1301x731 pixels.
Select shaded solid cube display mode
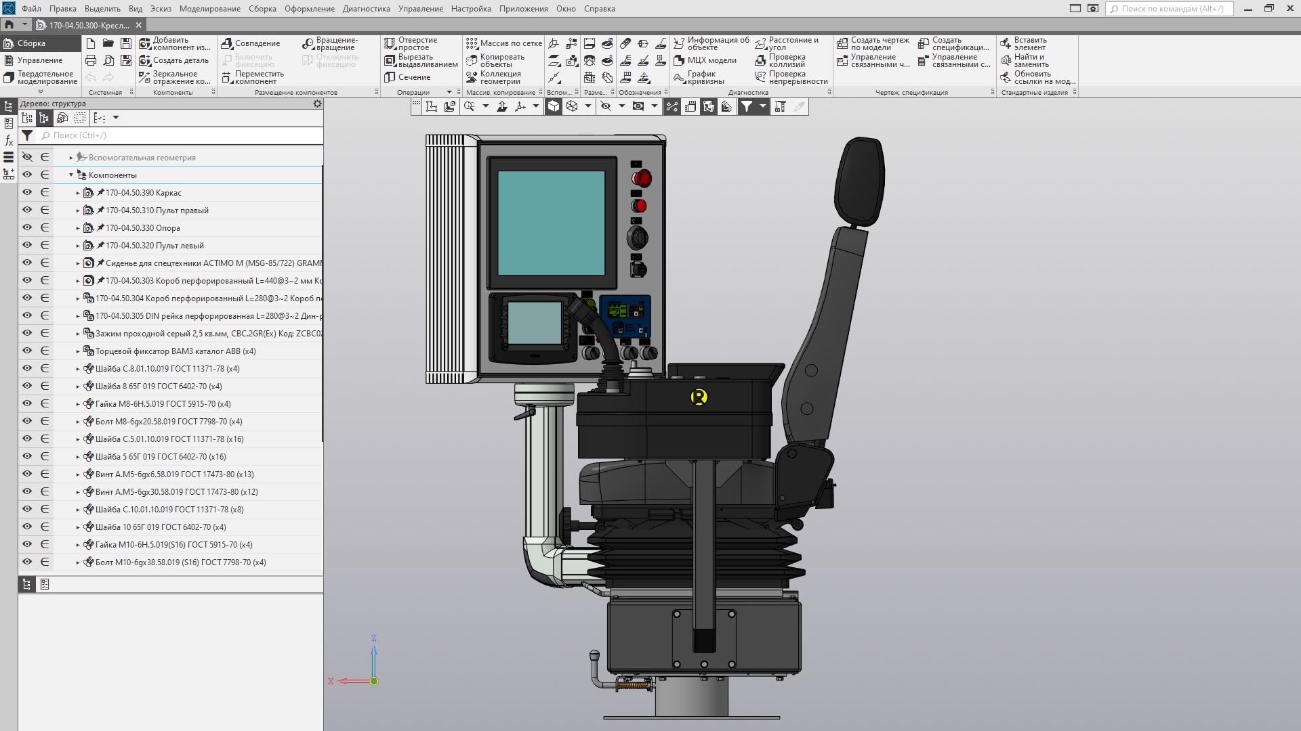point(554,106)
